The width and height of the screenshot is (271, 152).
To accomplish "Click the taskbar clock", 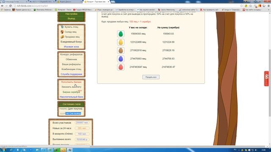I will [263, 150].
